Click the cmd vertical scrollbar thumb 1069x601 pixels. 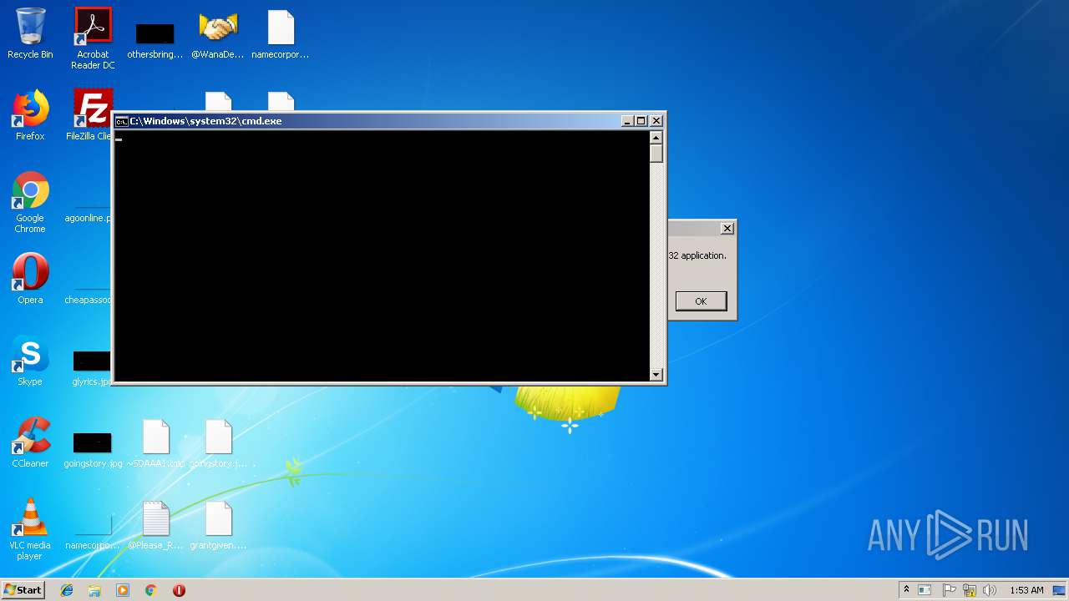(x=656, y=154)
